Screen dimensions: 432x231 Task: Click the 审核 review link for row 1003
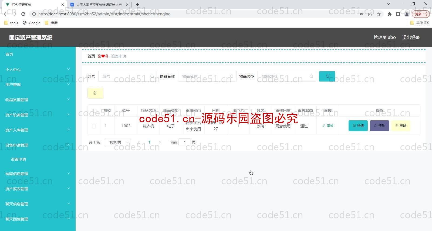click(328, 126)
